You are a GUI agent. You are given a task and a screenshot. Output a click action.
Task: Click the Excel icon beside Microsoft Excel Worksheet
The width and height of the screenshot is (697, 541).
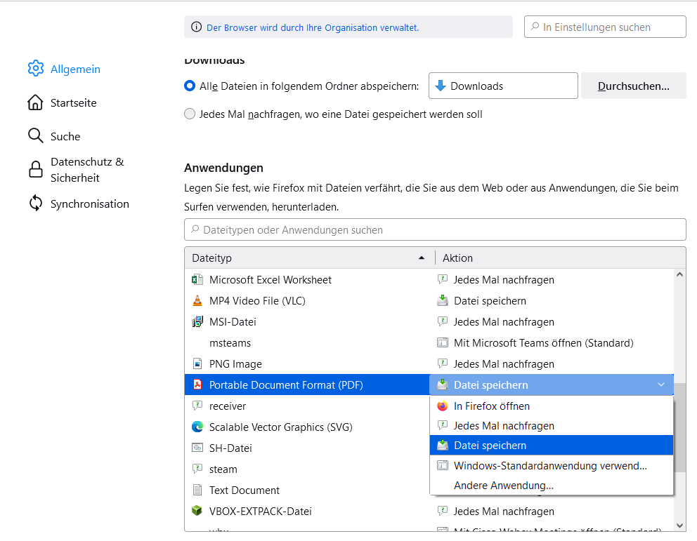(x=197, y=280)
